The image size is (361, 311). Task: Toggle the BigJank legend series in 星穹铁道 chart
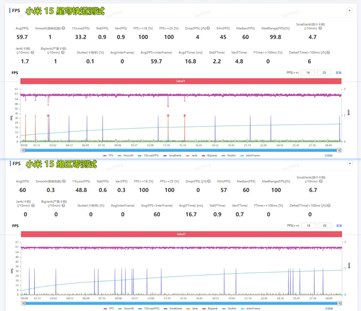tap(209, 156)
